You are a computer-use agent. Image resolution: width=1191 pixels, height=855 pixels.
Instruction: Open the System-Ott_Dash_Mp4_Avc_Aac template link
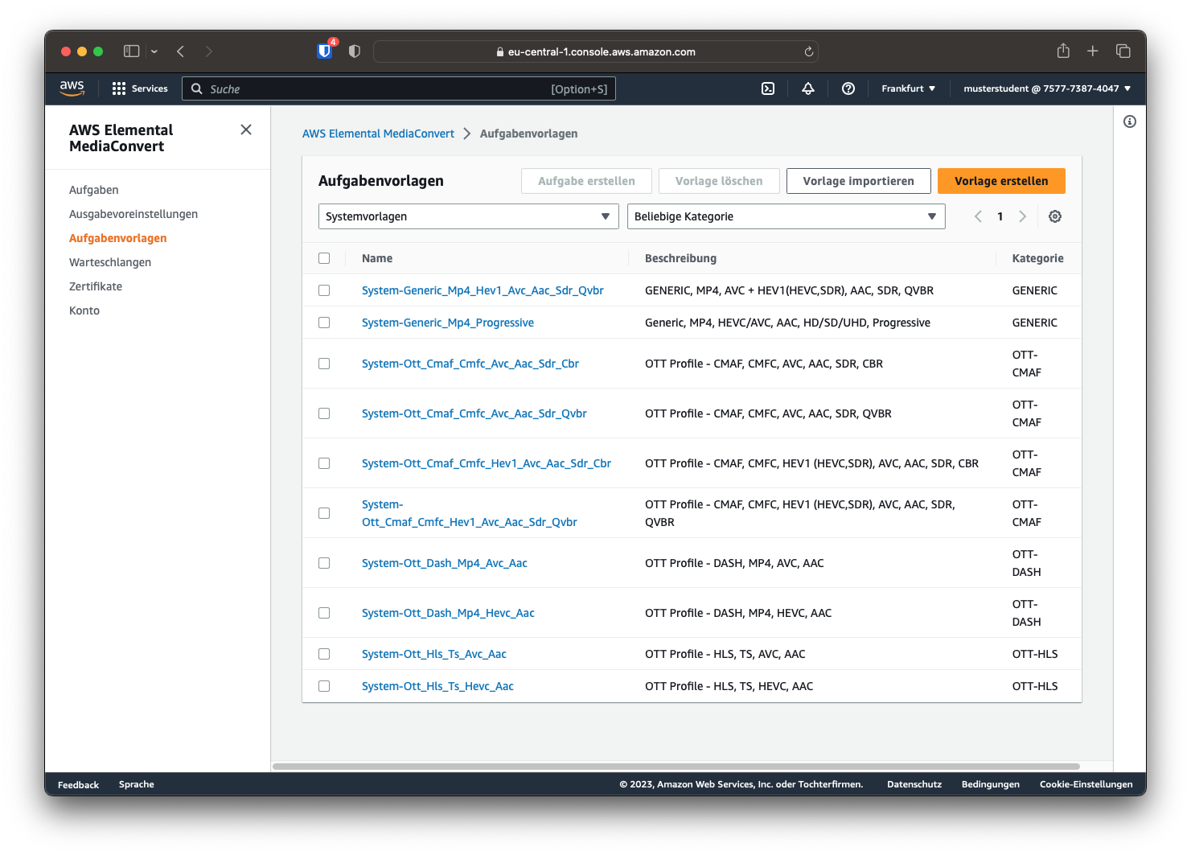pyautogui.click(x=445, y=563)
